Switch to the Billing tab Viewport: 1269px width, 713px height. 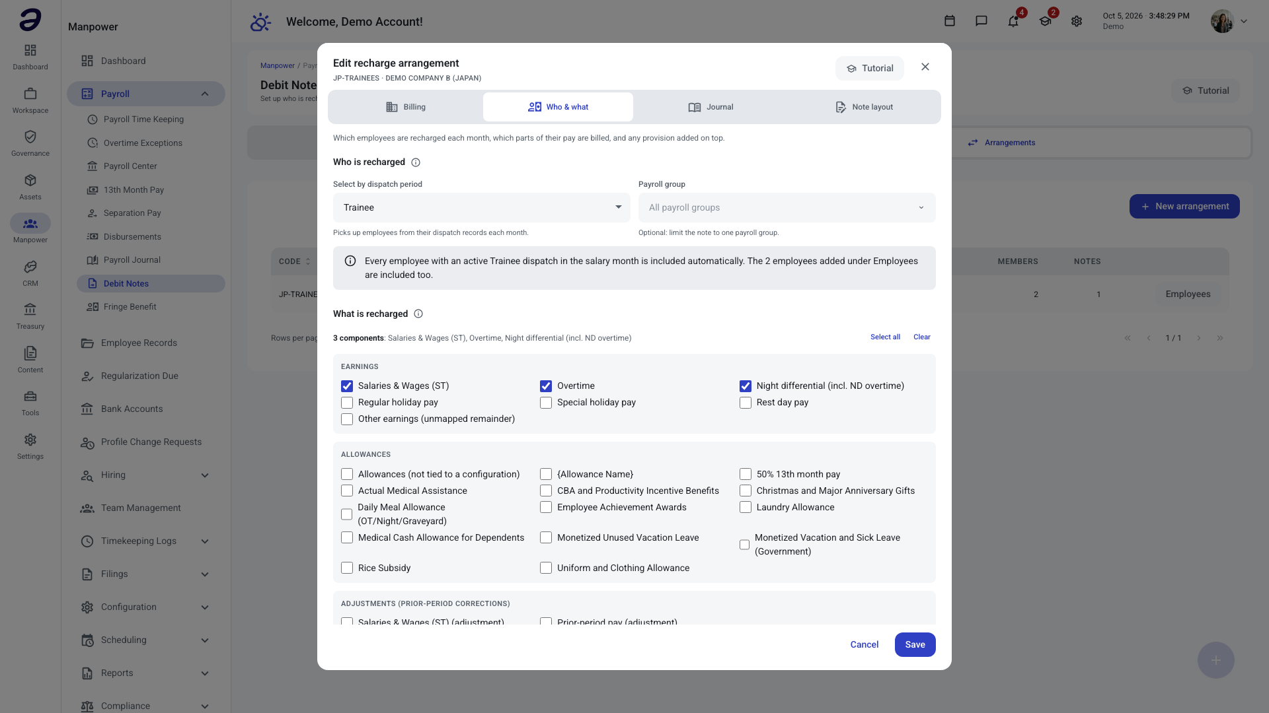point(406,107)
